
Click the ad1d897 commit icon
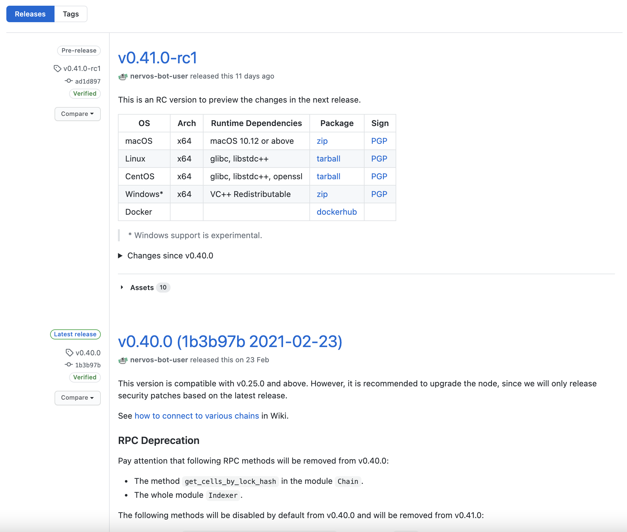[68, 81]
